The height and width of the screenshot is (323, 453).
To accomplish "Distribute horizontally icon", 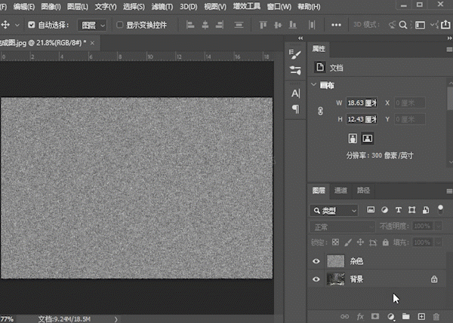I will coord(312,25).
